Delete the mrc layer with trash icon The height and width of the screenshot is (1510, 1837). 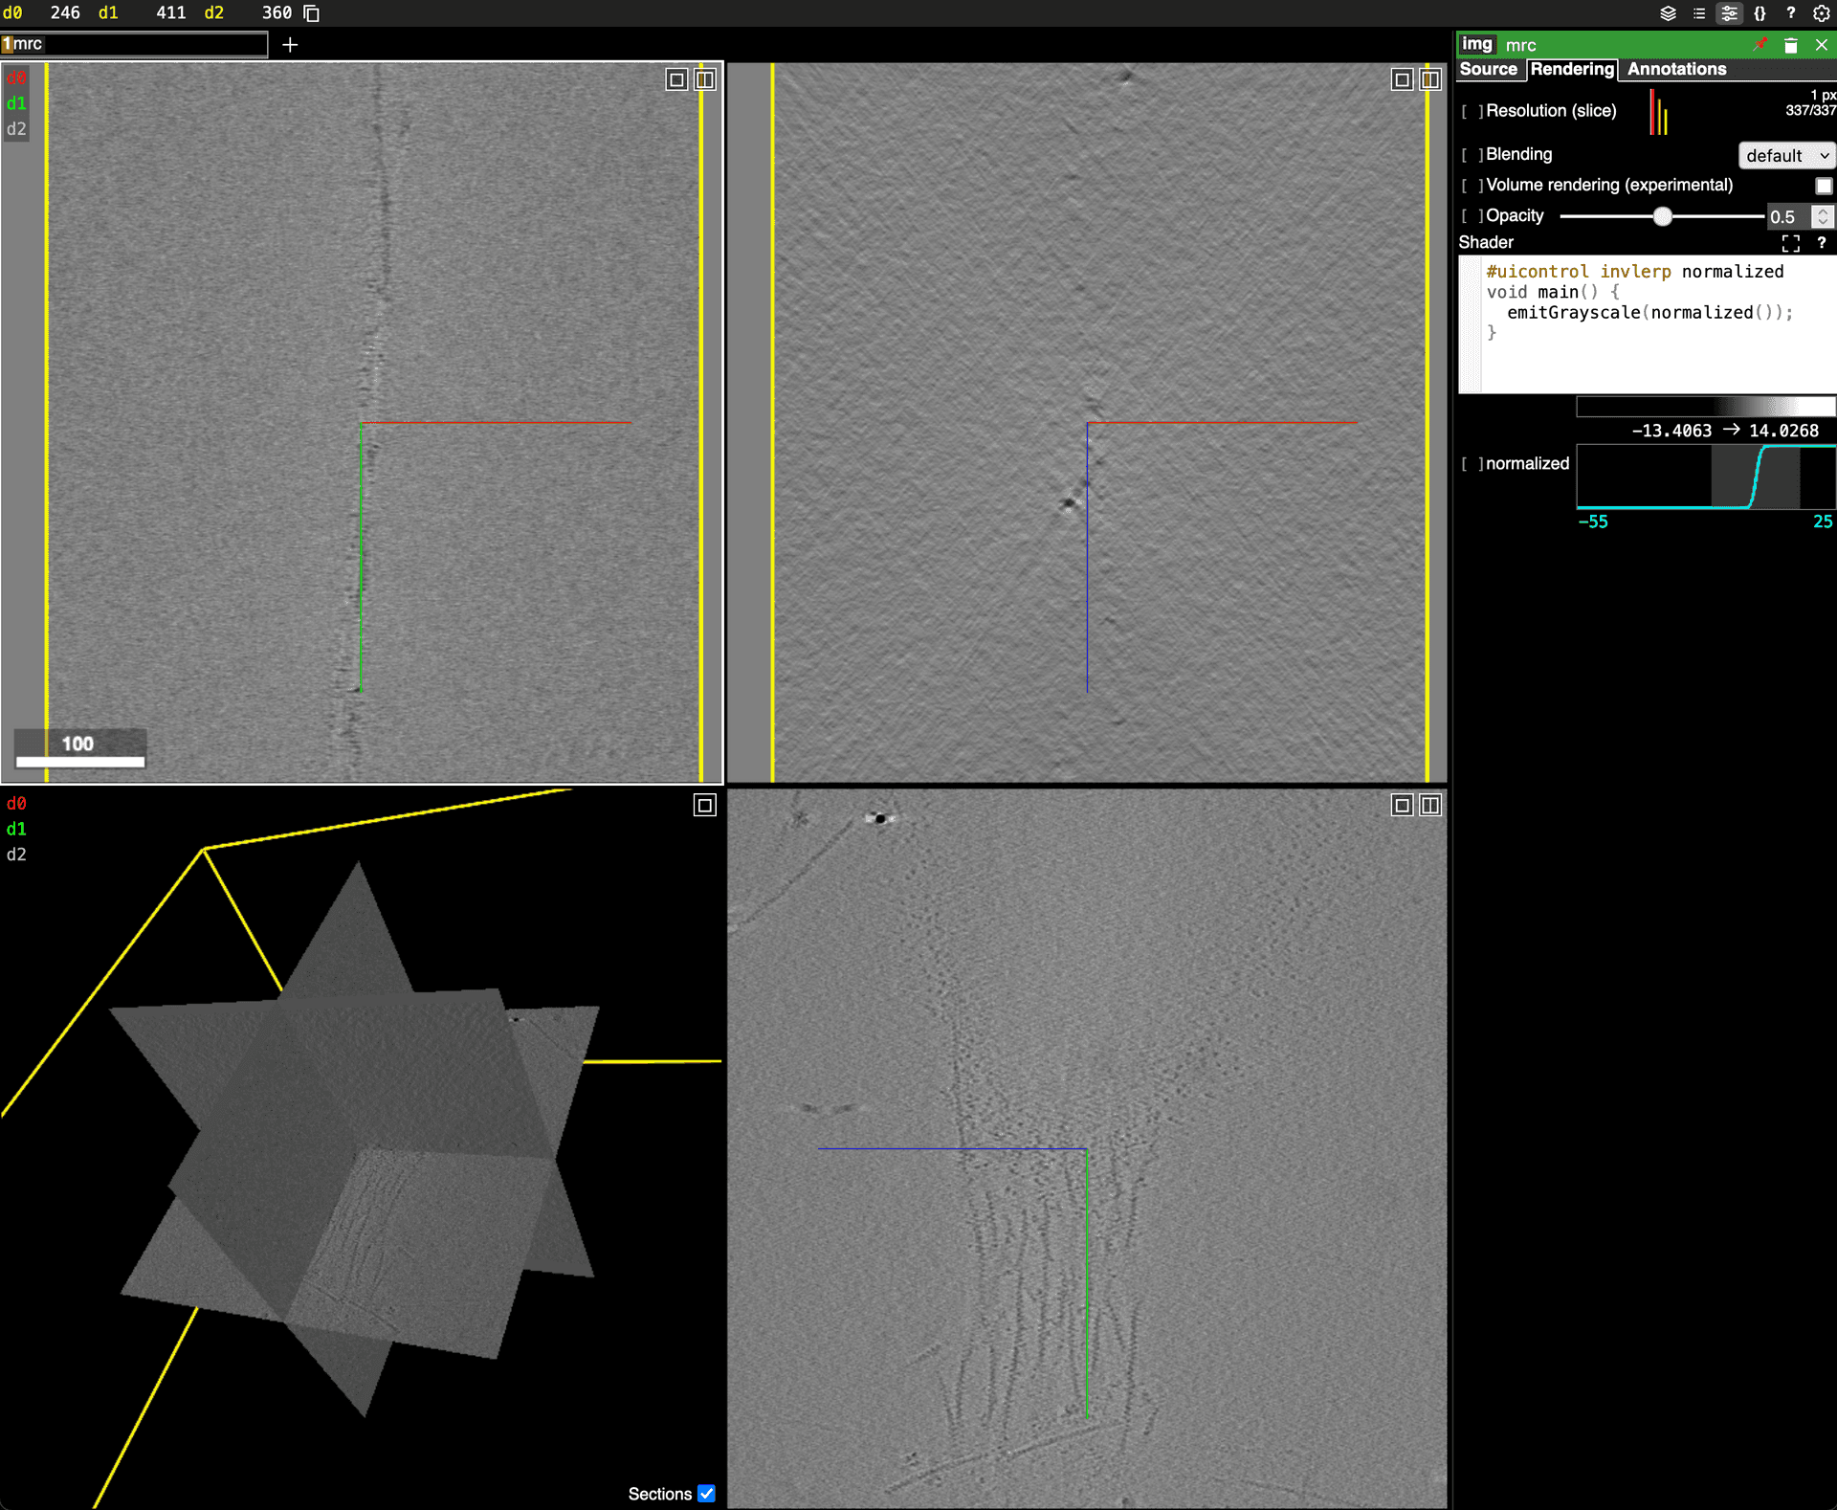(x=1791, y=45)
